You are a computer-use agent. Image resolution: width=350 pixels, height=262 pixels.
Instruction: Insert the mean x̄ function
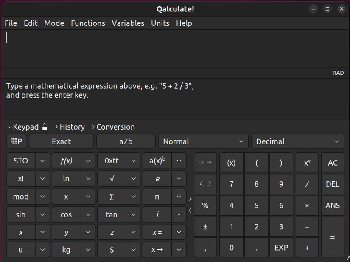click(66, 197)
